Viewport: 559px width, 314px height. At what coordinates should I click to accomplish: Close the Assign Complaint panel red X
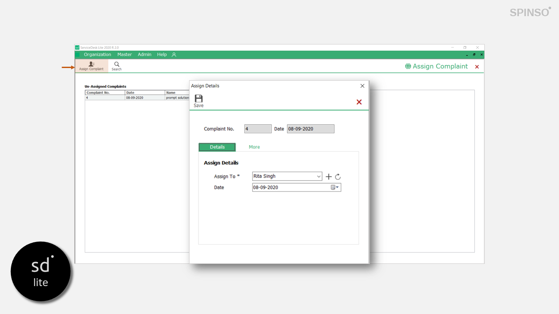coord(477,67)
